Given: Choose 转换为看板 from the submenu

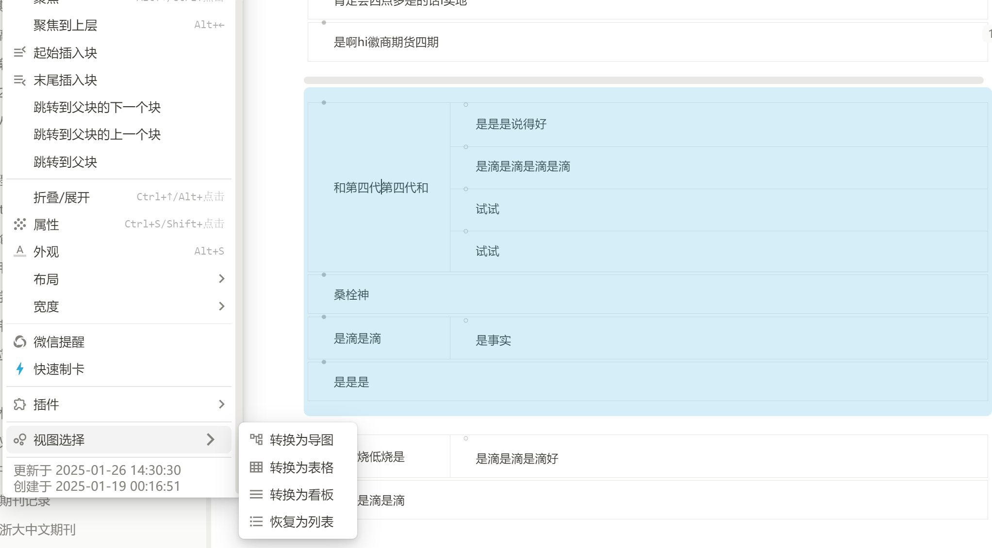Looking at the screenshot, I should 301,495.
